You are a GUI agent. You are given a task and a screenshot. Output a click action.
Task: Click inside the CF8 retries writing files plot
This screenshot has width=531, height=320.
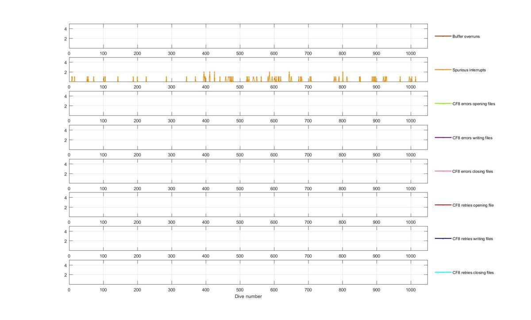click(x=248, y=239)
